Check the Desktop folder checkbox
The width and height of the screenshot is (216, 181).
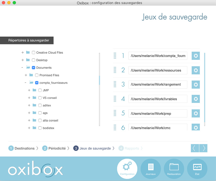(x=34, y=60)
